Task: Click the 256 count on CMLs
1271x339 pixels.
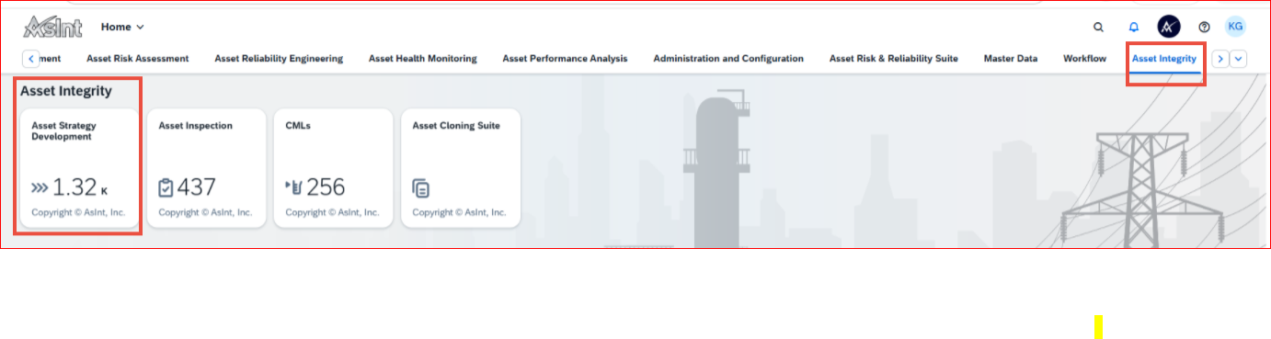Action: (326, 187)
